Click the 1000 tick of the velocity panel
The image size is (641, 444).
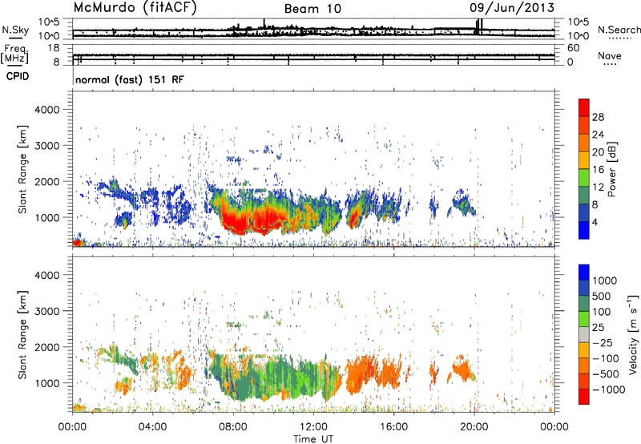click(47, 382)
